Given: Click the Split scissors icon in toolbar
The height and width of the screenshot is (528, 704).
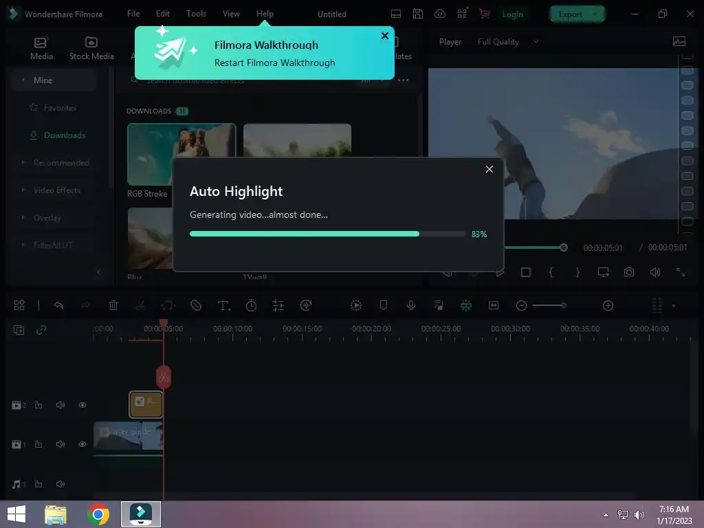Looking at the screenshot, I should [140, 305].
